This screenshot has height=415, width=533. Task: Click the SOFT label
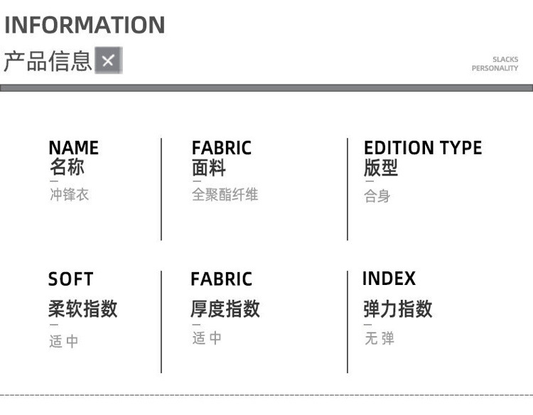pos(70,279)
